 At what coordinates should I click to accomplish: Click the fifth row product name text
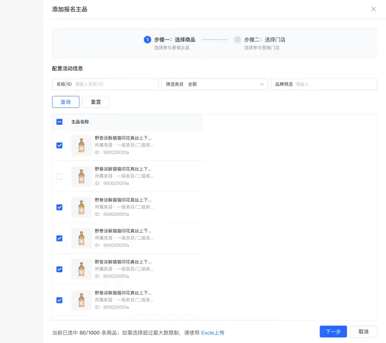[123, 262]
